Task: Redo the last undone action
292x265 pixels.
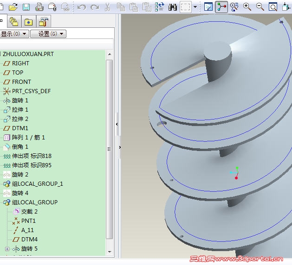Action: point(95,7)
